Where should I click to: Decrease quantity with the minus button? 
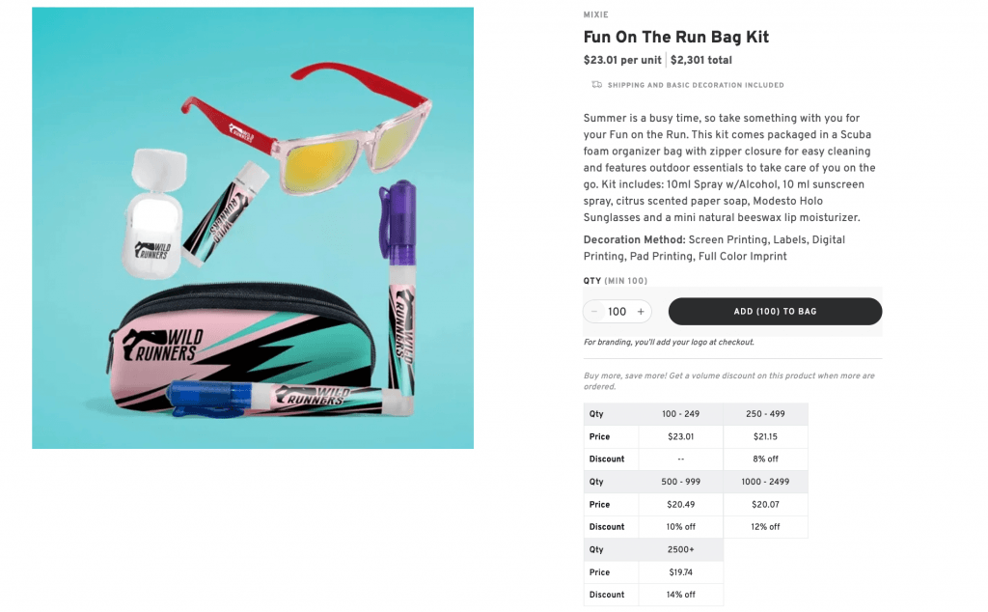point(594,312)
